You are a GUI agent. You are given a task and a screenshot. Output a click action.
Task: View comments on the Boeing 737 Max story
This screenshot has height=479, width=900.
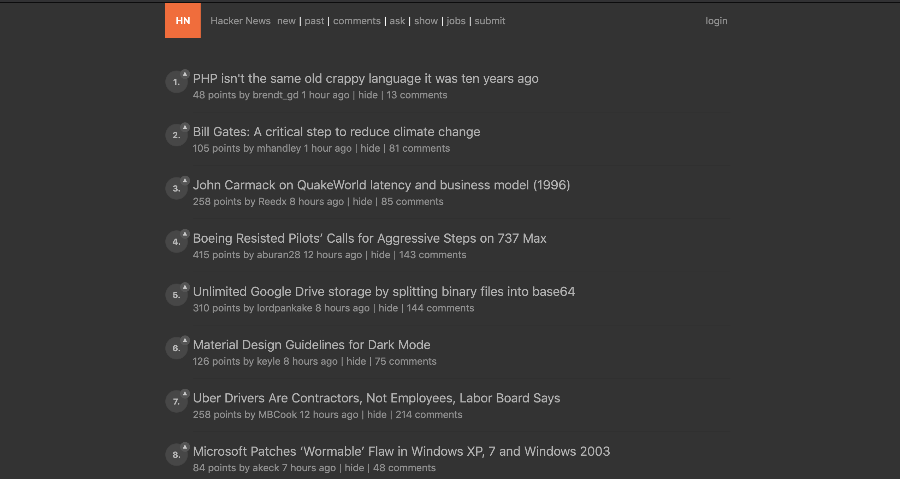(x=432, y=254)
